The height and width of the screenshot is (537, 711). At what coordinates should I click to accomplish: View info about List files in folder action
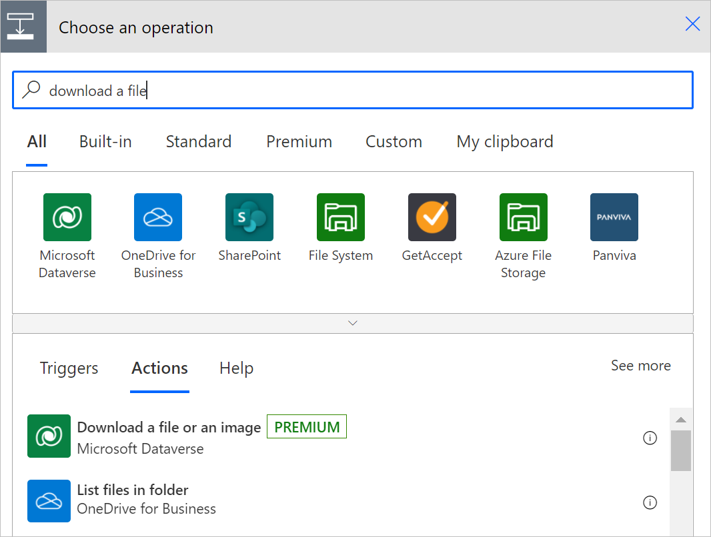tap(650, 502)
